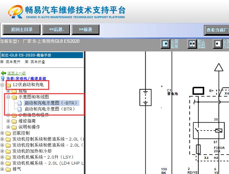Click document icon of 启动和充电示意图（BTR）
This screenshot has width=229, height=174.
19,109
